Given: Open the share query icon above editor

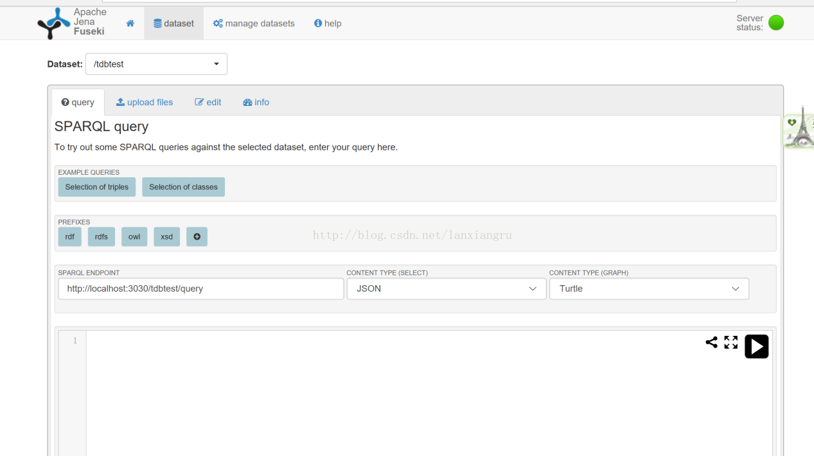Looking at the screenshot, I should (x=711, y=342).
